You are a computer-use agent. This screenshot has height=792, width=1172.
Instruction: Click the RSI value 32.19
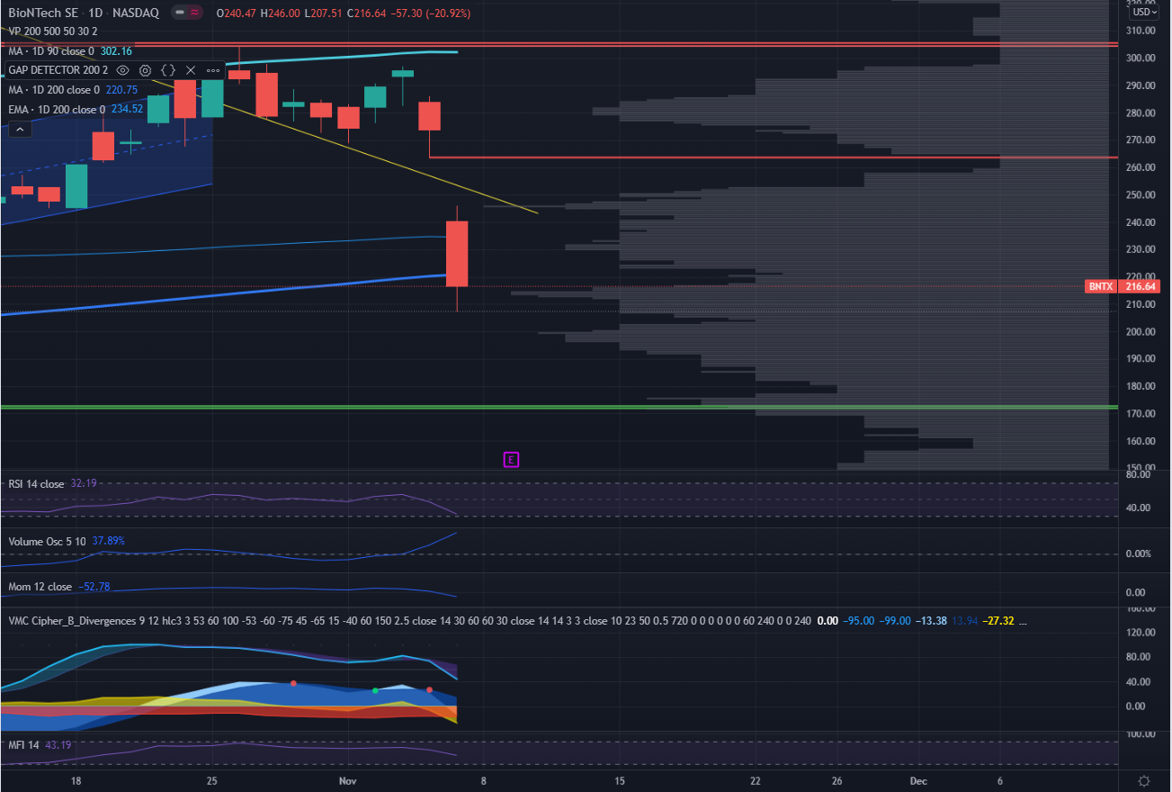tap(83, 484)
